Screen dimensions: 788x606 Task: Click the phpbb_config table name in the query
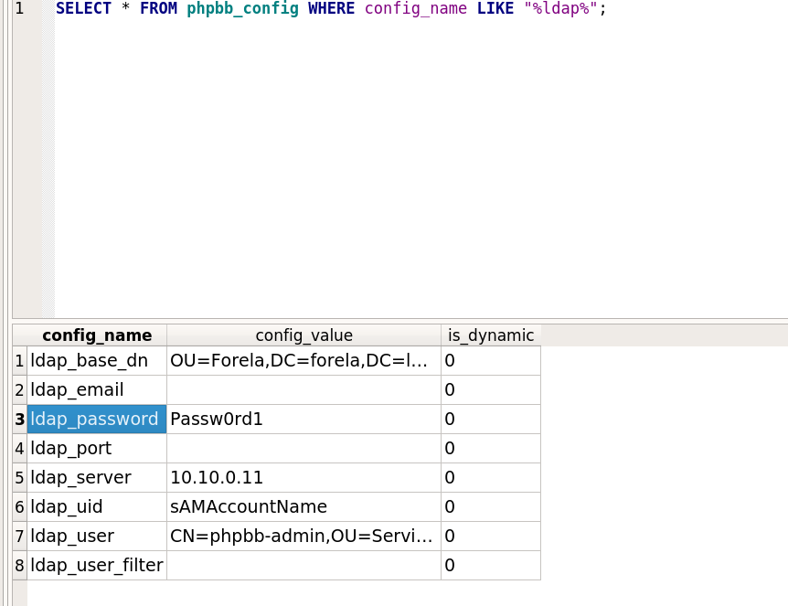[243, 8]
